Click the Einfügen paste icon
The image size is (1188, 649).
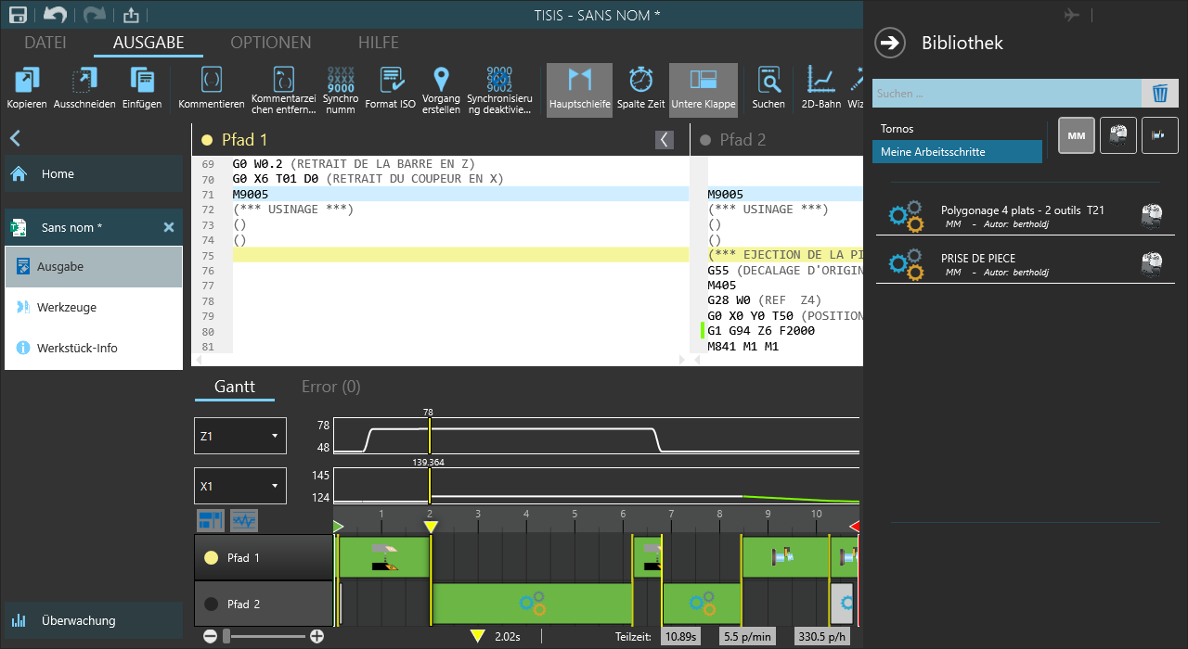(x=142, y=81)
